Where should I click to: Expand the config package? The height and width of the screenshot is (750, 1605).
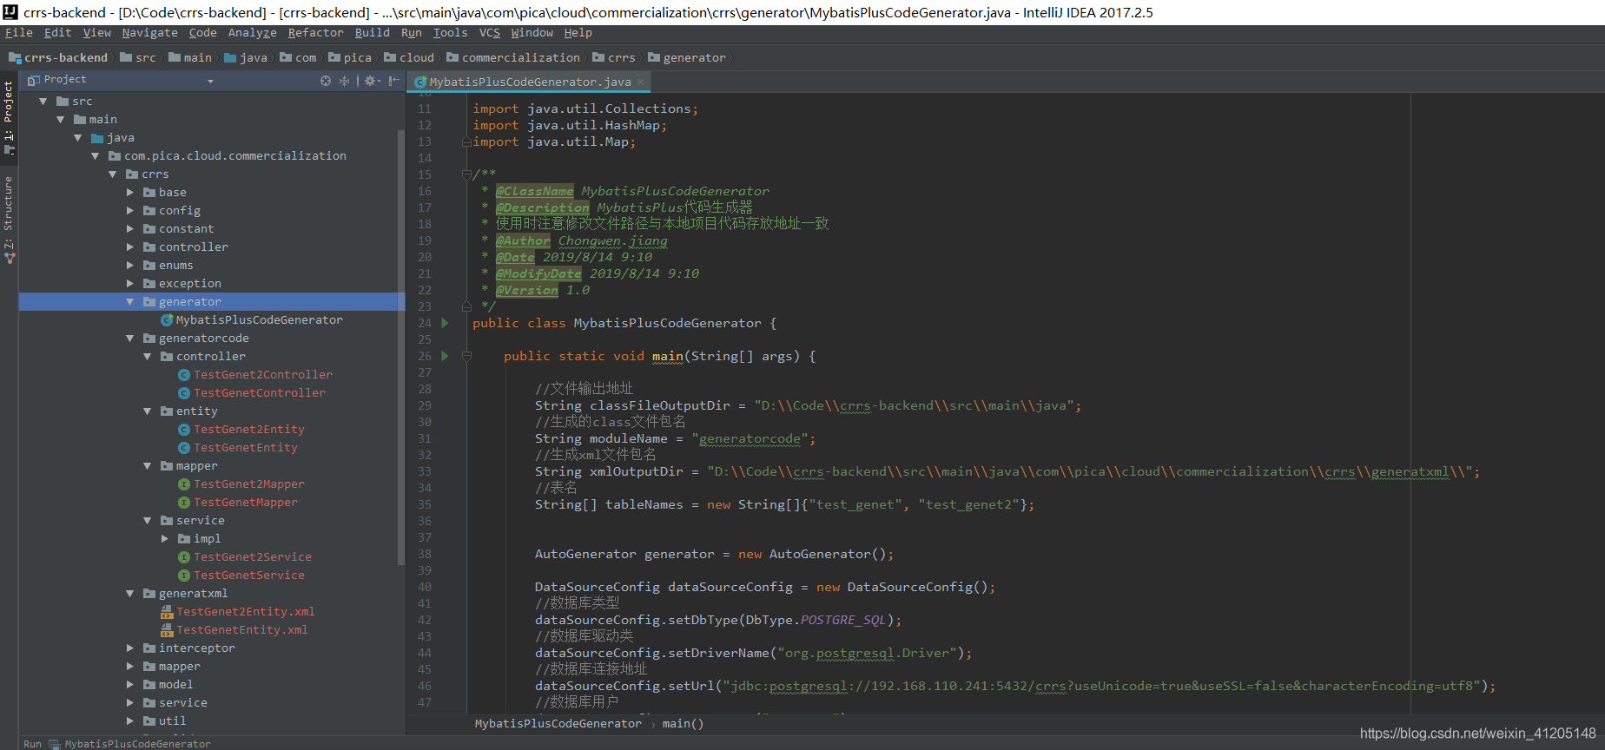(x=130, y=211)
